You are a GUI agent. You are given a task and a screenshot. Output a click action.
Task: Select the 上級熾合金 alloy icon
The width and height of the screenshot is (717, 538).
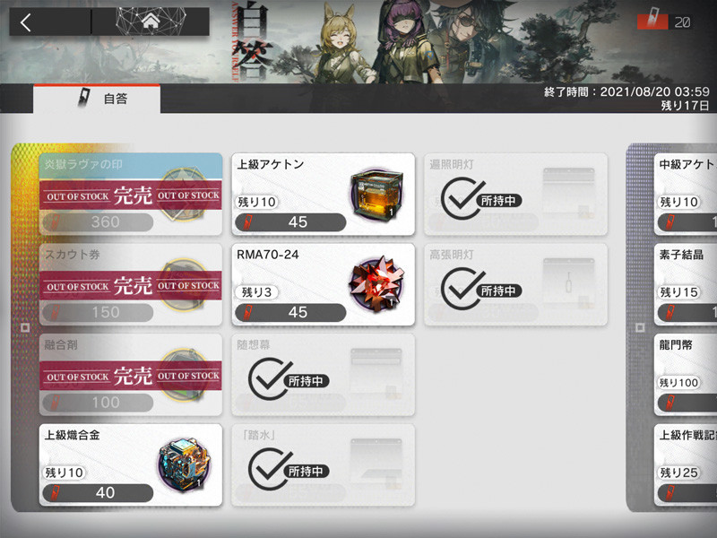pyautogui.click(x=185, y=464)
